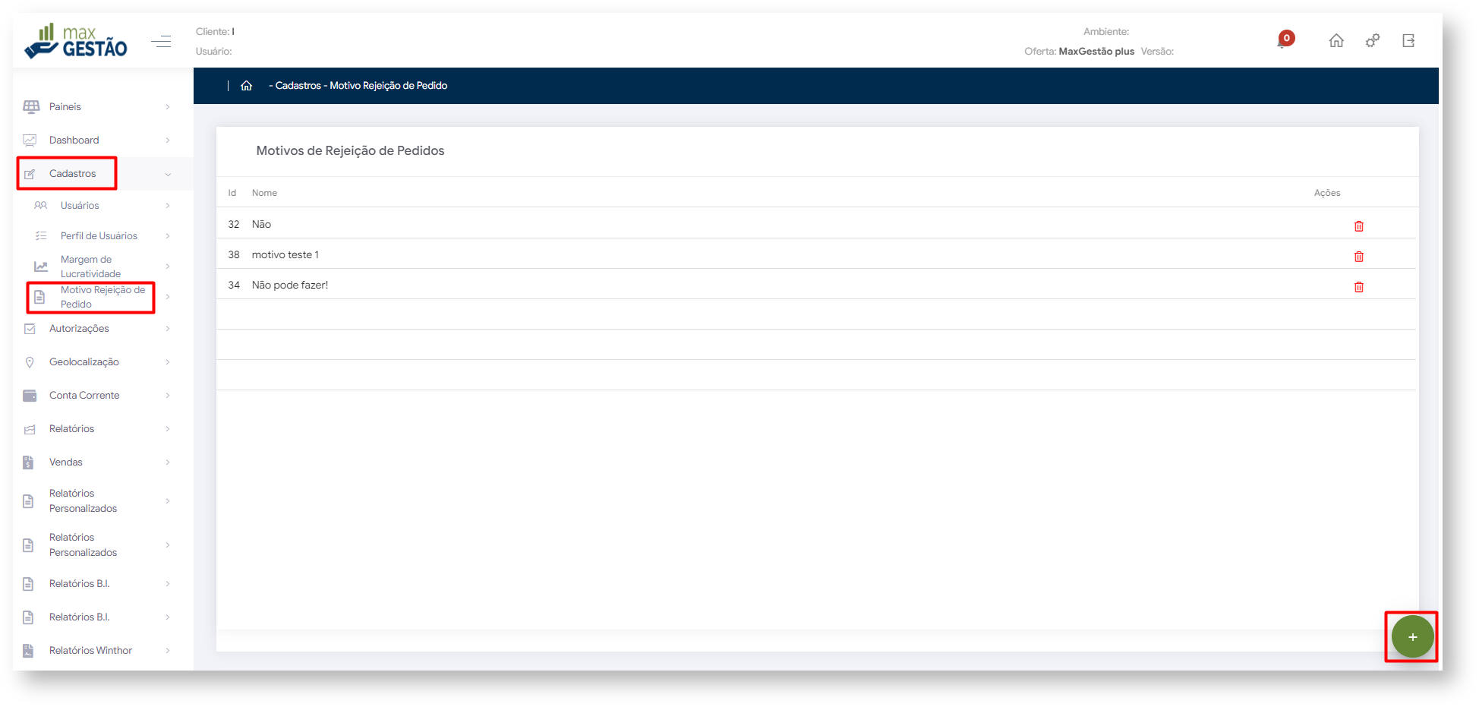
Task: Click the MaxGestão logo
Action: pyautogui.click(x=76, y=41)
